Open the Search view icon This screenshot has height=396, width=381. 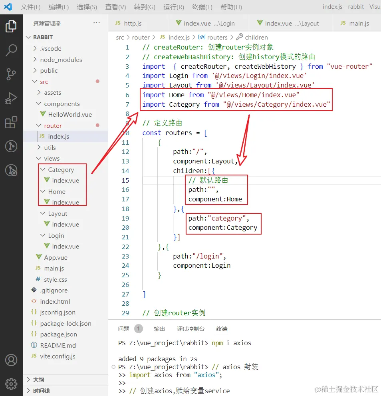tap(11, 50)
